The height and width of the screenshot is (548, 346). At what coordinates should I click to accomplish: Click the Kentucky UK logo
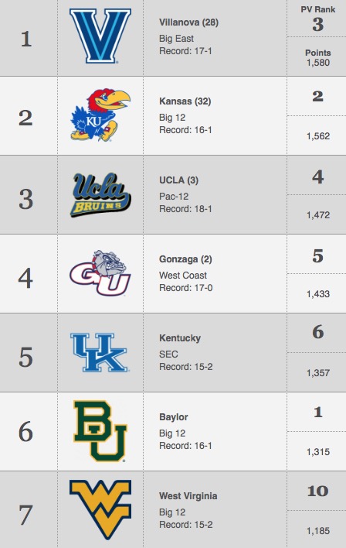pyautogui.click(x=100, y=352)
